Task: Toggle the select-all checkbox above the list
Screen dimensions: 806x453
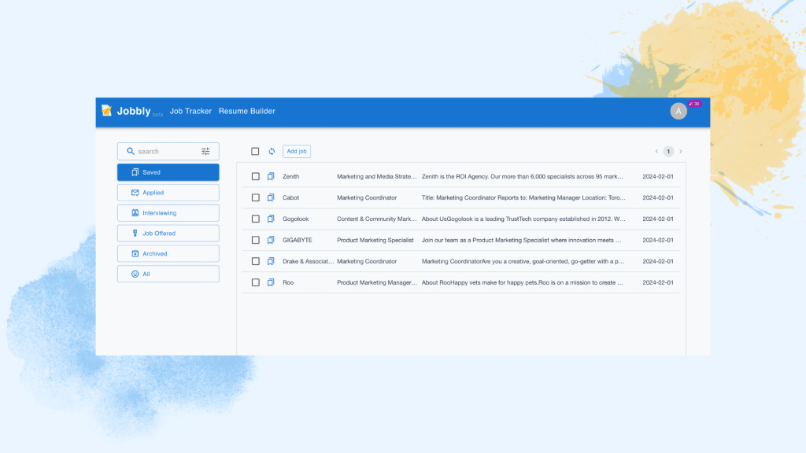Action: (255, 151)
